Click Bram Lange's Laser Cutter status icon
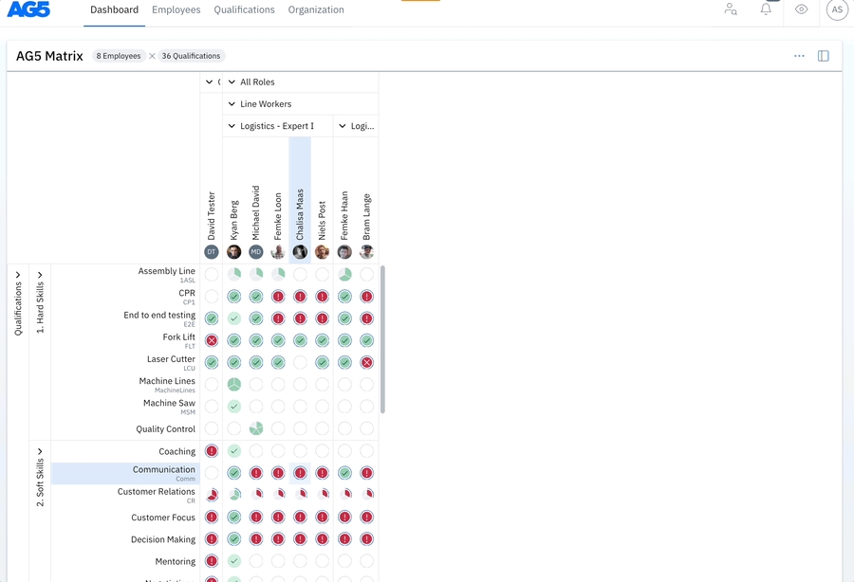The width and height of the screenshot is (854, 582). [366, 362]
